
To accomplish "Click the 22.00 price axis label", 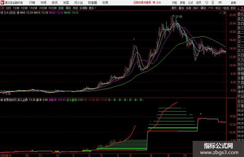I will (x=232, y=15).
